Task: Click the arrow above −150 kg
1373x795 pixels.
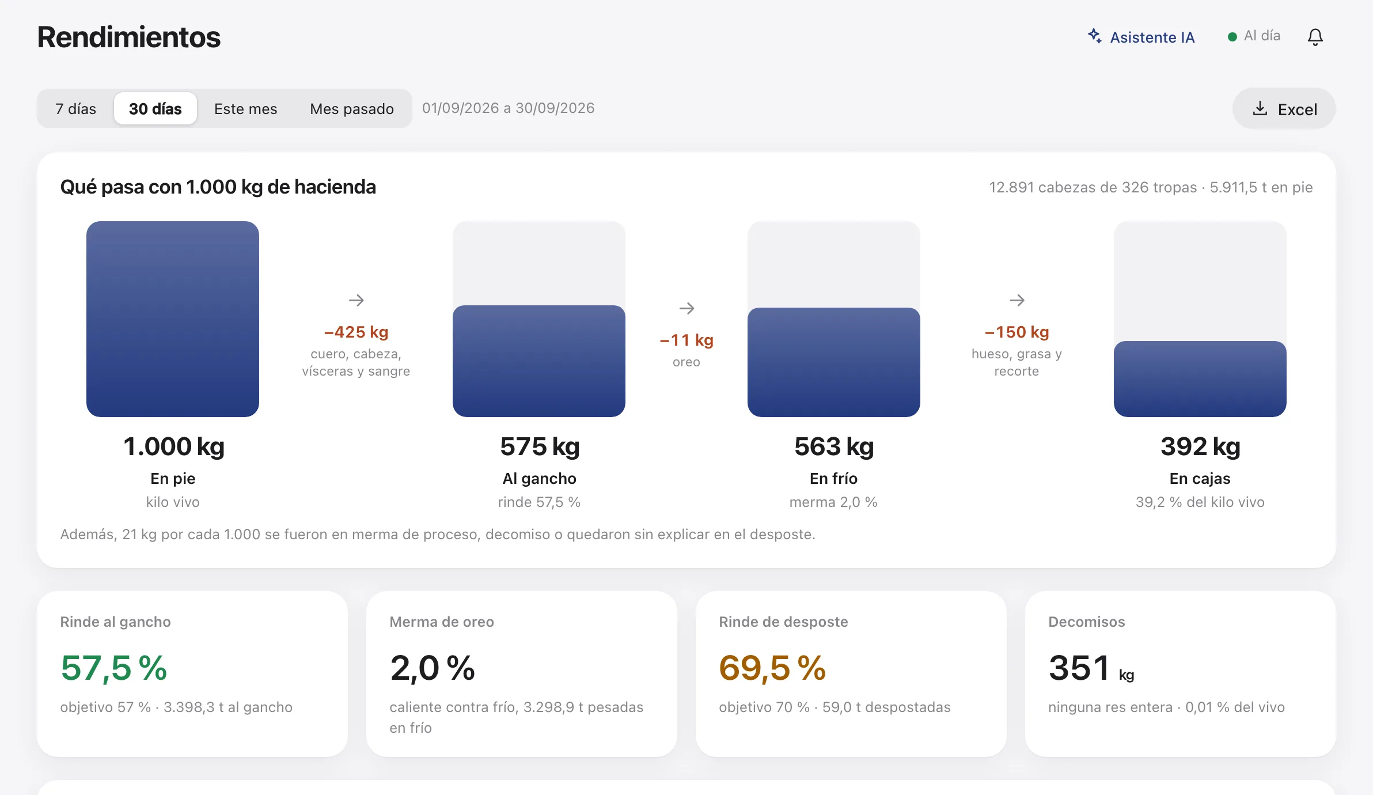Action: [x=1017, y=300]
